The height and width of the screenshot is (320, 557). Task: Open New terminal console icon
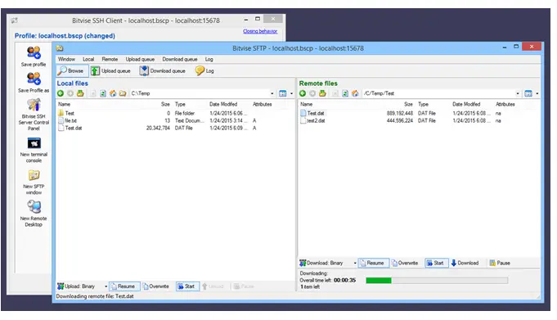coord(34,143)
